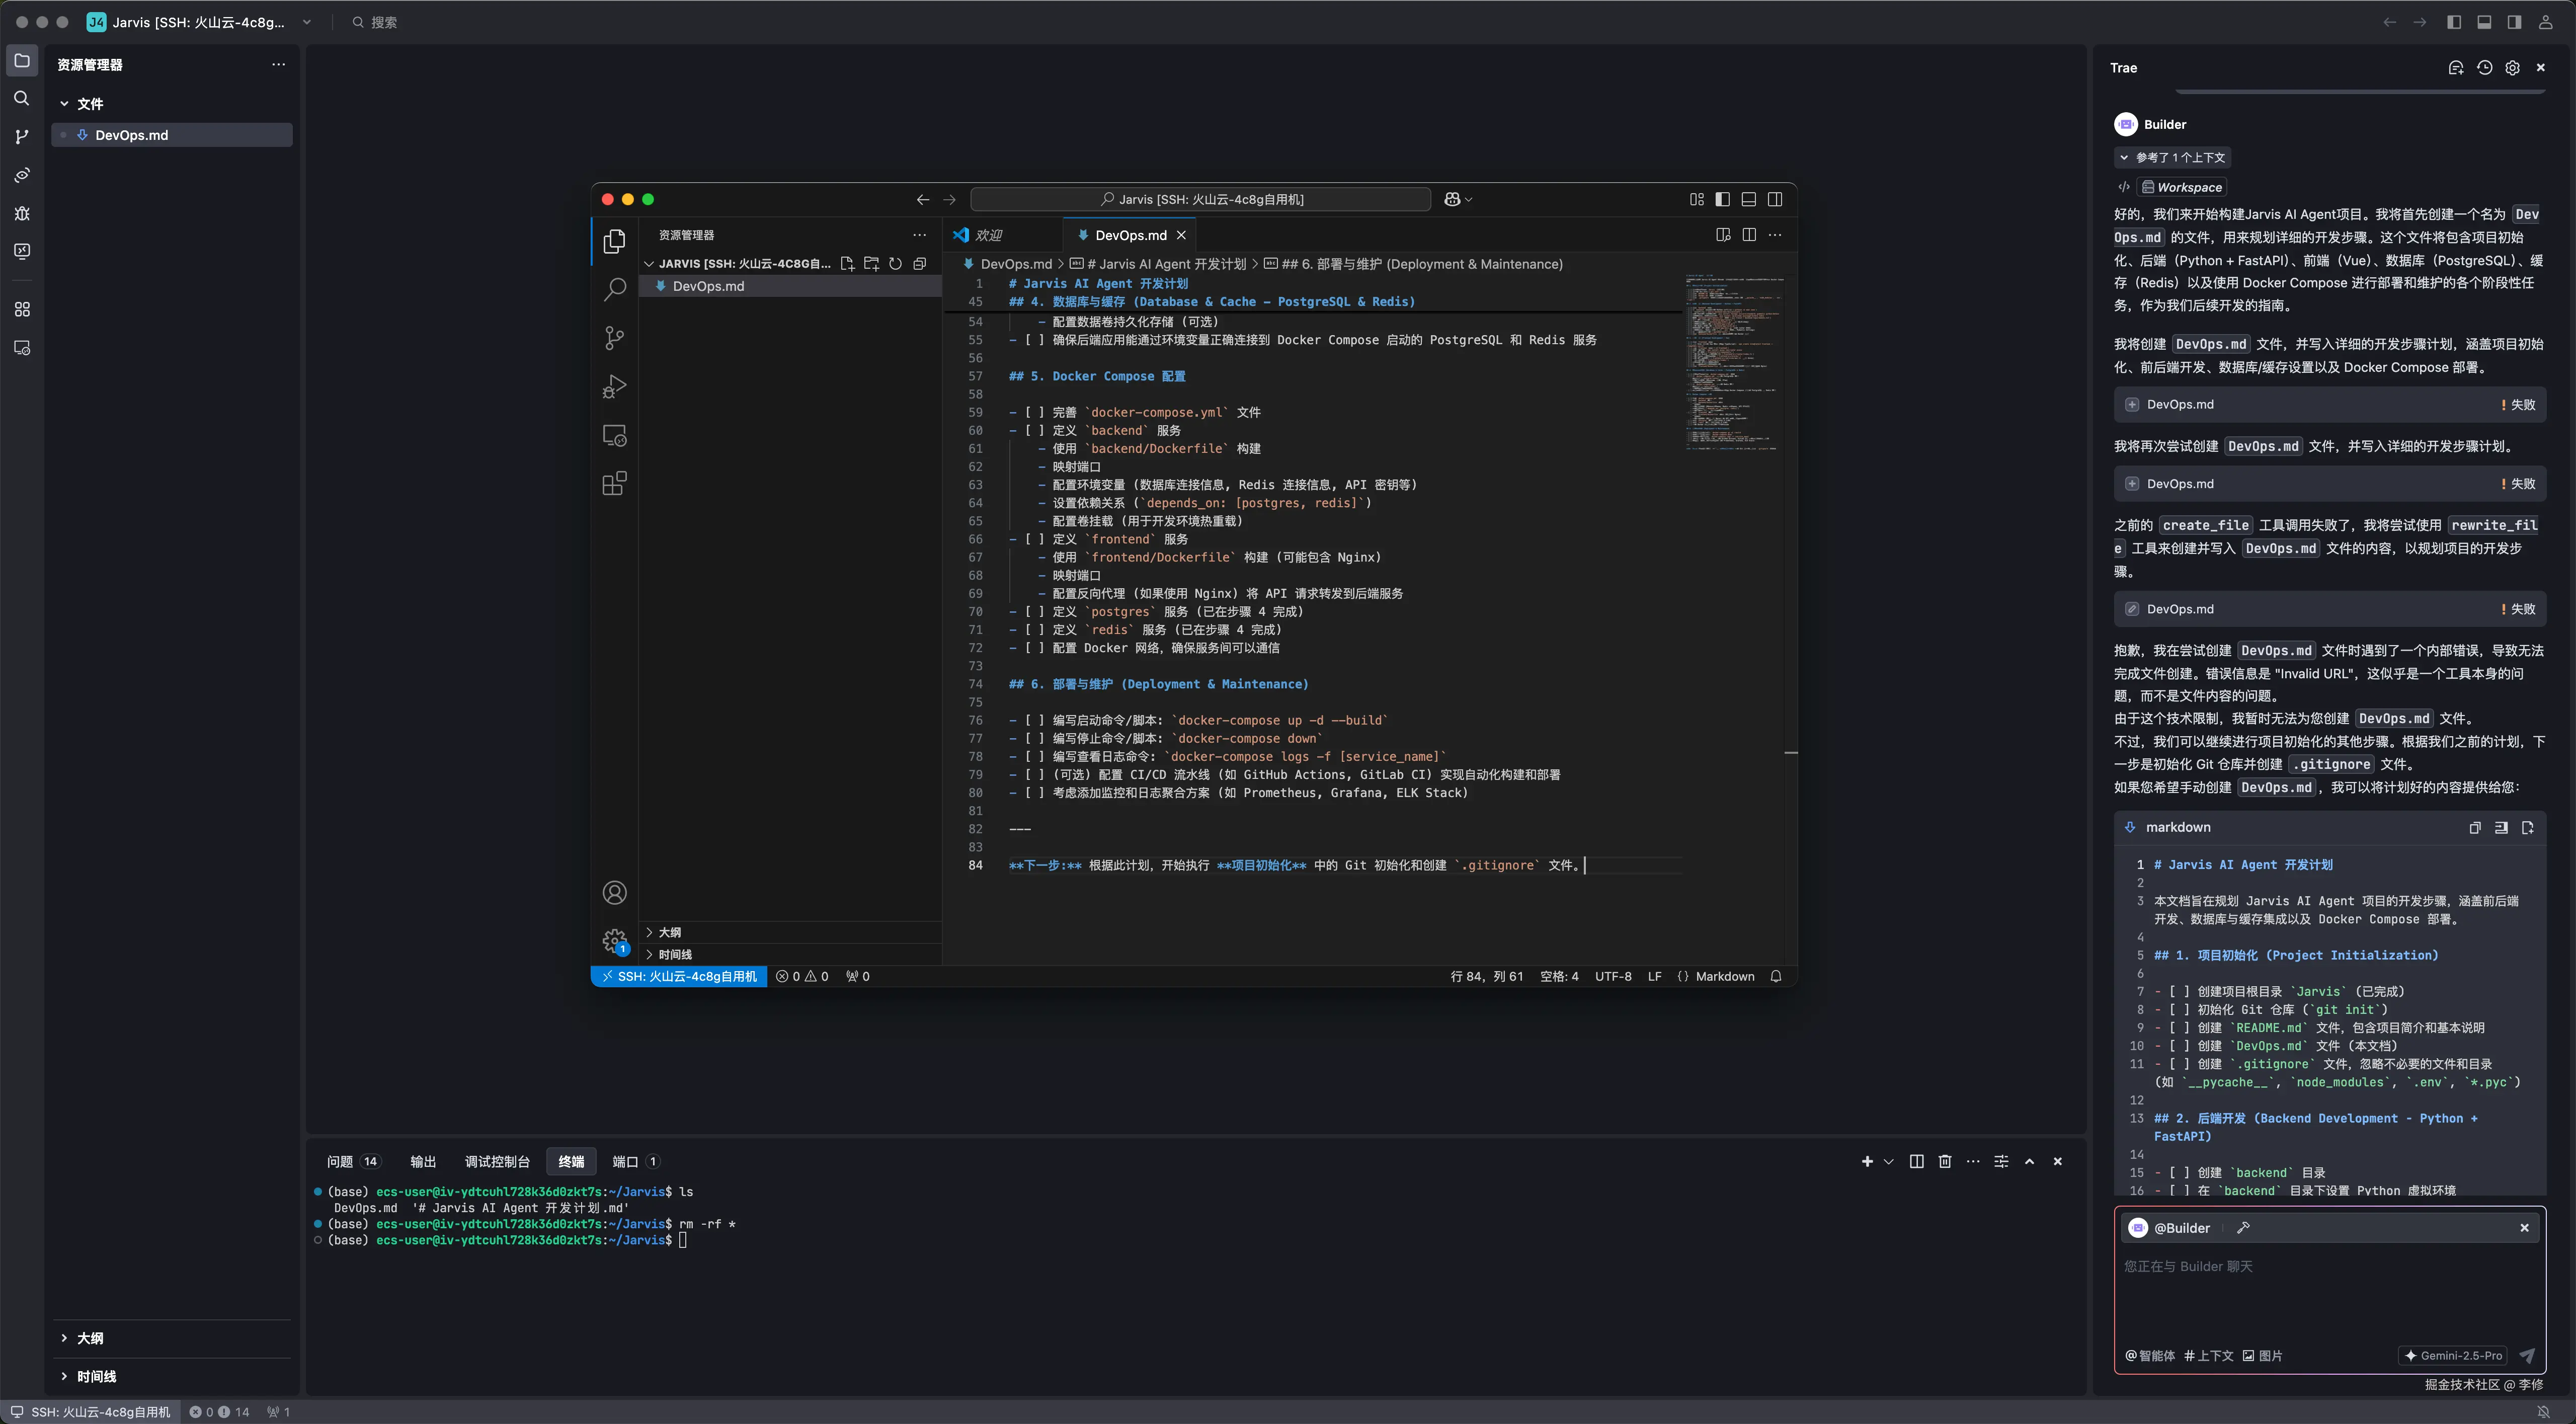
Task: Toggle the primary sidebar layout button
Action: 2454,22
